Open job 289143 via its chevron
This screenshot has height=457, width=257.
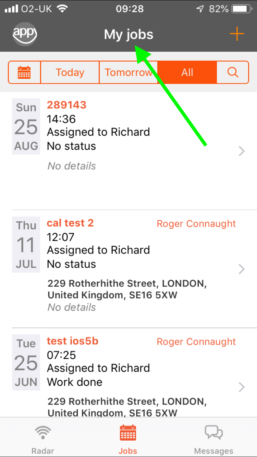(x=242, y=151)
